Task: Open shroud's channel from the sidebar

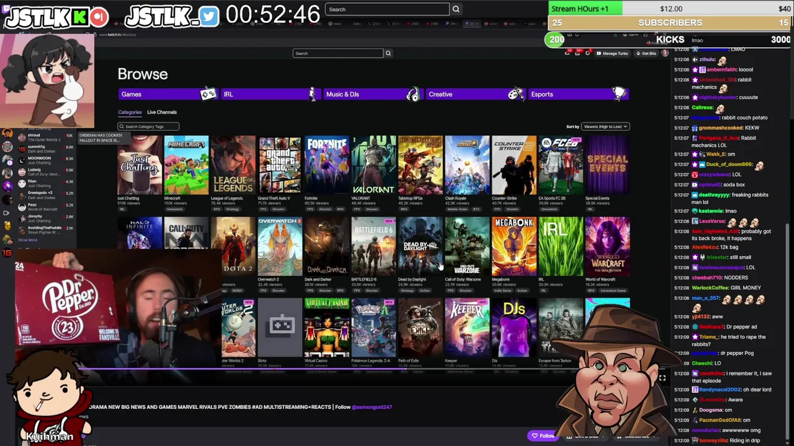Action: point(47,138)
